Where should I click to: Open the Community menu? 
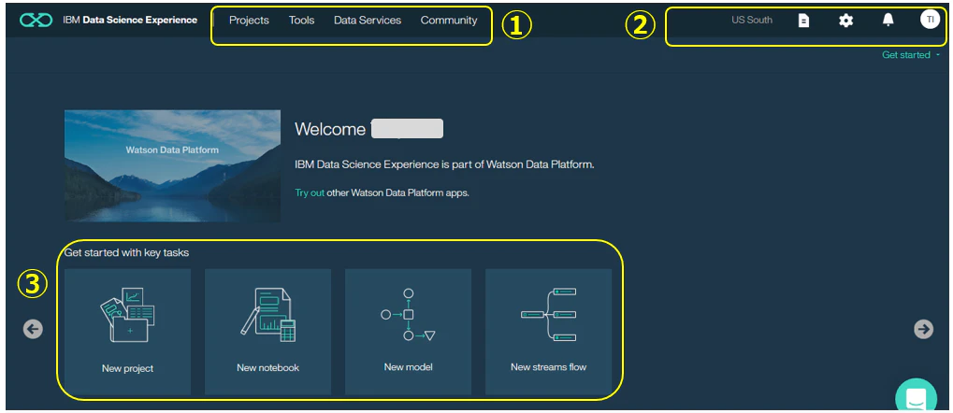coord(449,20)
